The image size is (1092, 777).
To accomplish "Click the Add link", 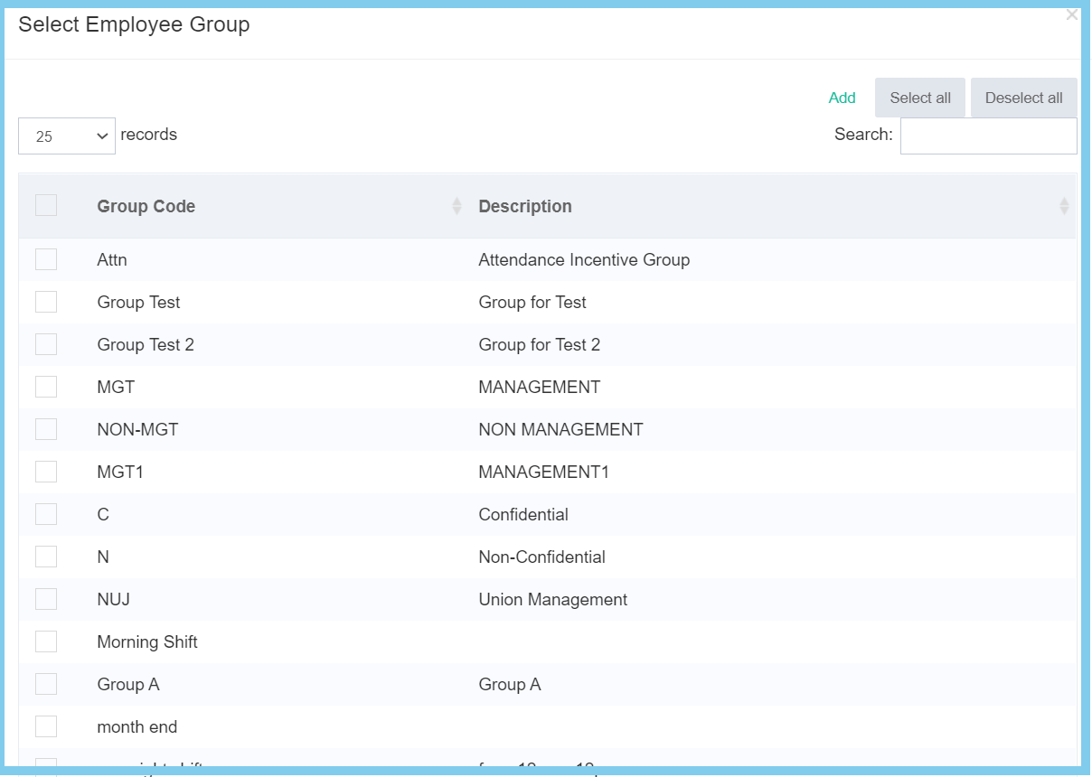I will (842, 98).
